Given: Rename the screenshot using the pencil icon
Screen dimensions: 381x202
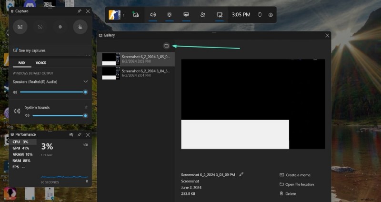Looking at the screenshot, I should (x=241, y=174).
